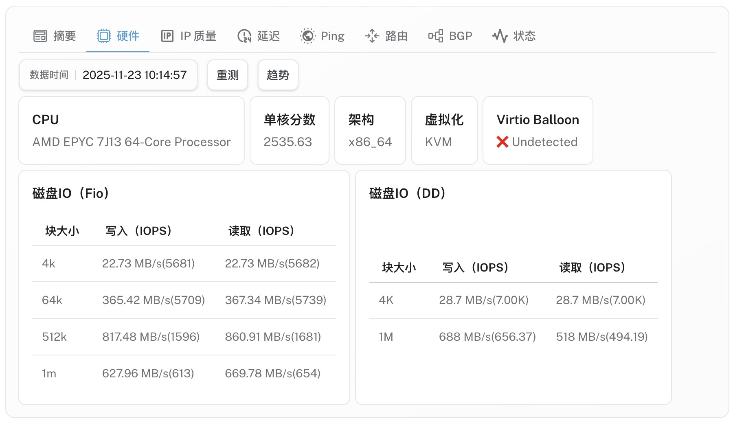The width and height of the screenshot is (733, 425).
Task: Click the status (状态) pulse icon
Action: (500, 36)
